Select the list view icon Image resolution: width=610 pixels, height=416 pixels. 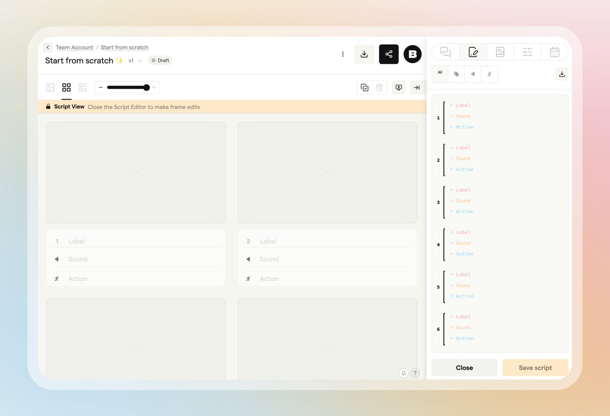pos(83,87)
